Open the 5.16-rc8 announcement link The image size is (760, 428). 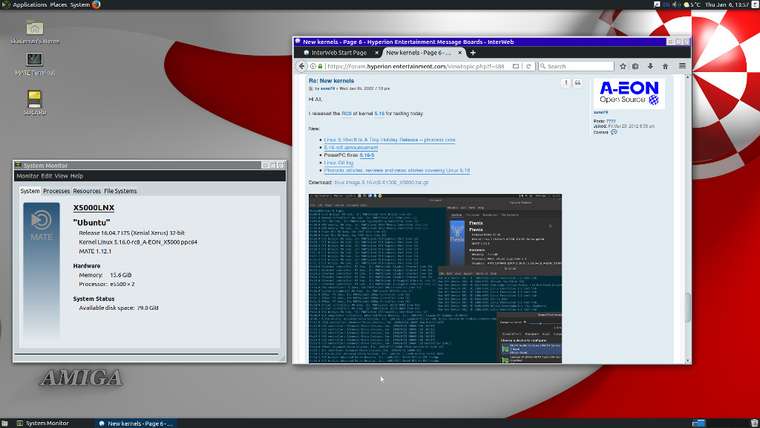point(351,148)
